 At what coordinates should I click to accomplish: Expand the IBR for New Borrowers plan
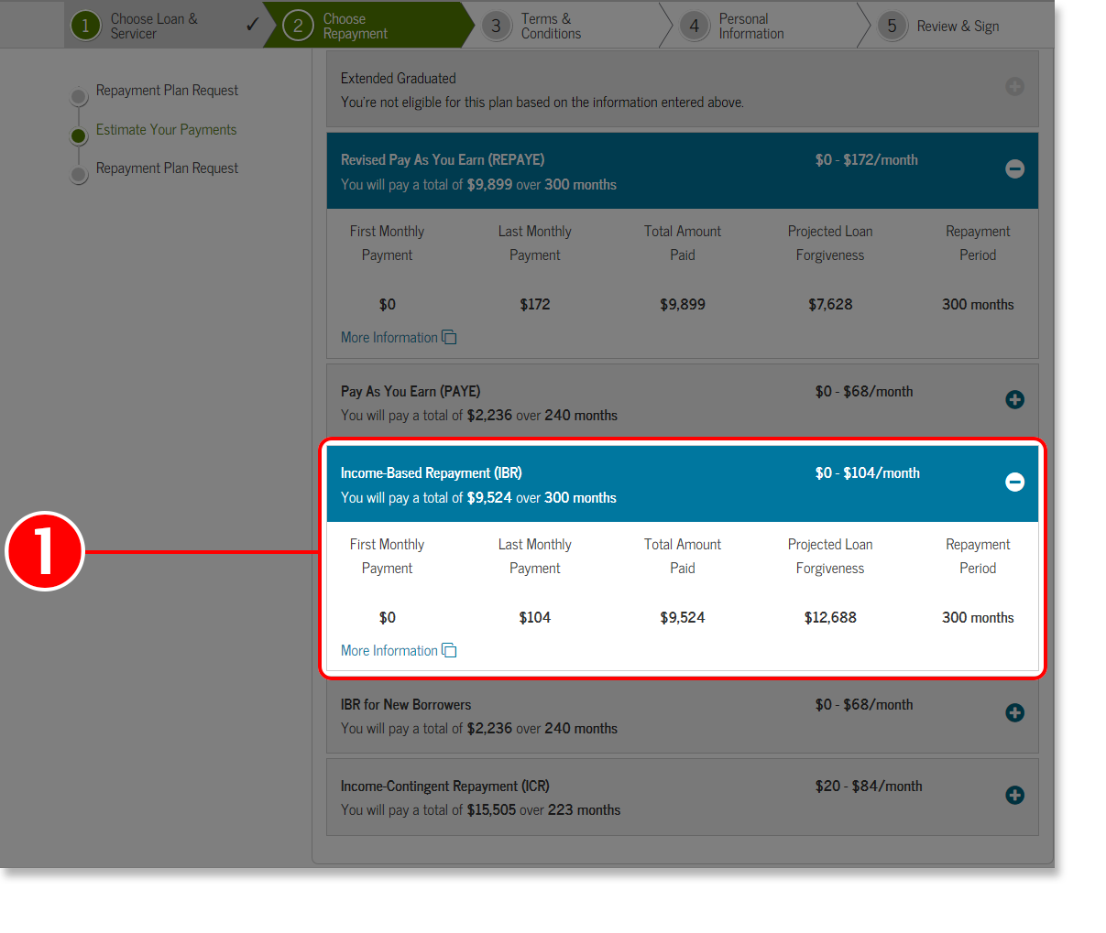pos(1014,712)
